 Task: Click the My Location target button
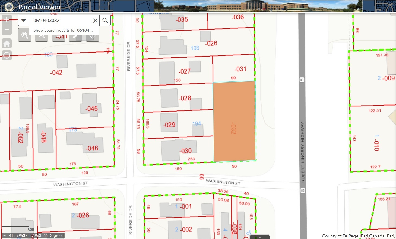(7, 55)
